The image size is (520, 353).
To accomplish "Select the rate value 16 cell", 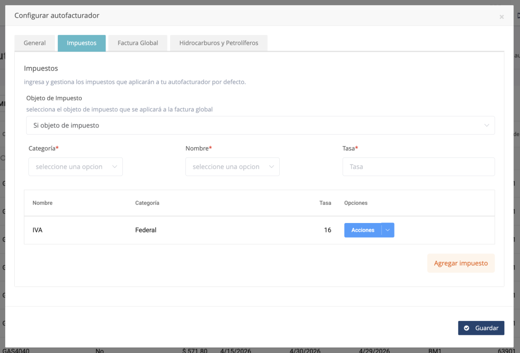I will click(328, 230).
